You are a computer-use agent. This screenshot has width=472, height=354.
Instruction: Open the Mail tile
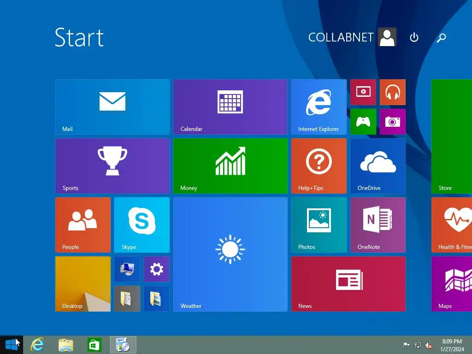coord(112,106)
